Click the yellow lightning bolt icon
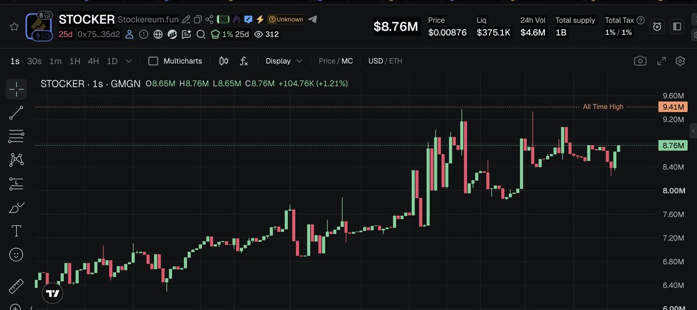697x310 pixels. 260,19
